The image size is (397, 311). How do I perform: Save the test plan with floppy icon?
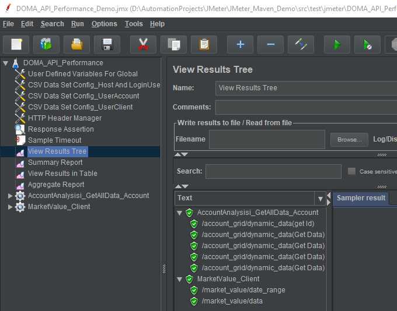[107, 44]
